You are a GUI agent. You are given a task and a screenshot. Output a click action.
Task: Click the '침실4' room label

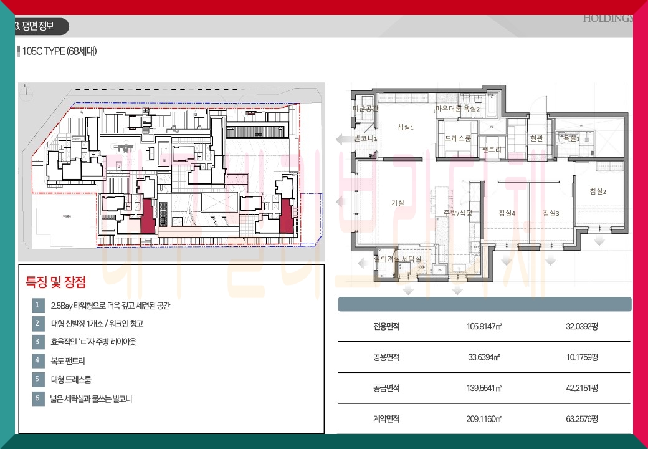pos(507,213)
